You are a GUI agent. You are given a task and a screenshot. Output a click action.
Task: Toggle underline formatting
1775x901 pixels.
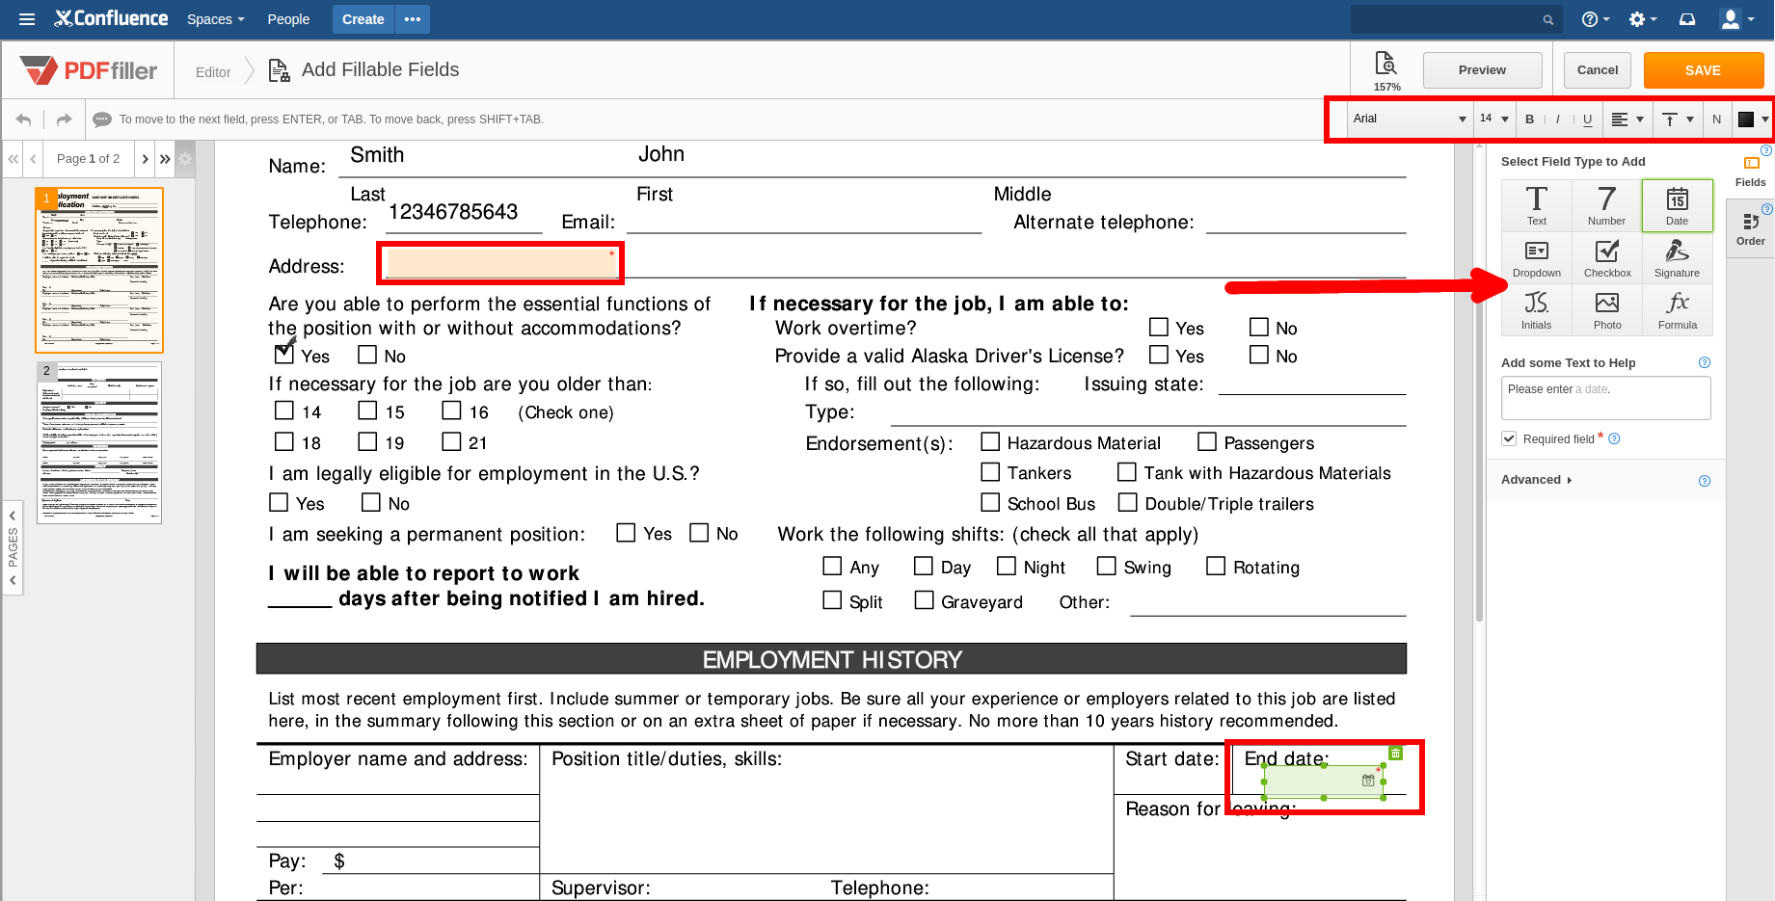(x=1587, y=119)
